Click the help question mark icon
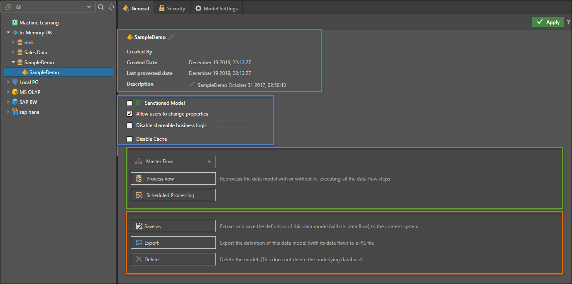 click(568, 22)
